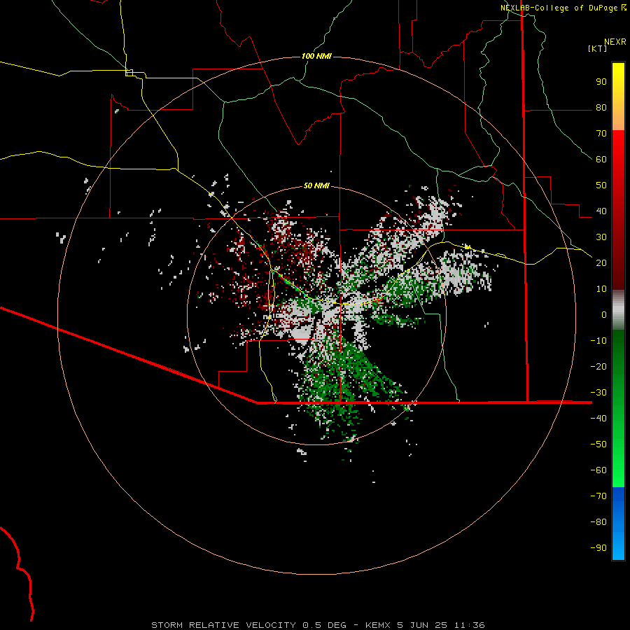Viewport: 630px width, 630px height.
Task: Click the 90 value on velocity scale
Action: [x=601, y=82]
